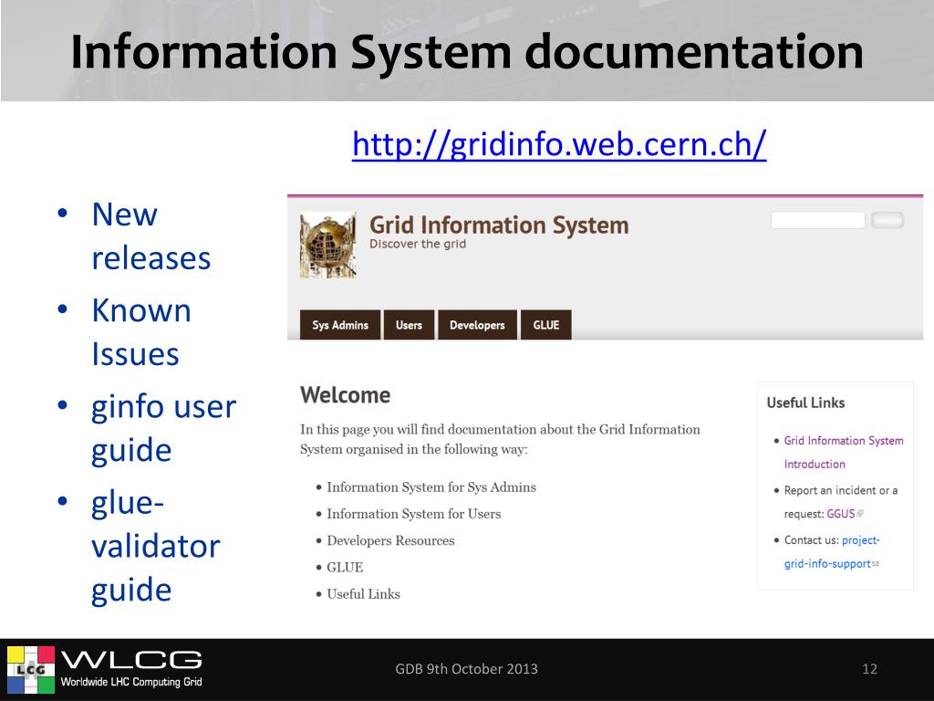
Task: Click the WLCG logo in the footer
Action: click(105, 669)
